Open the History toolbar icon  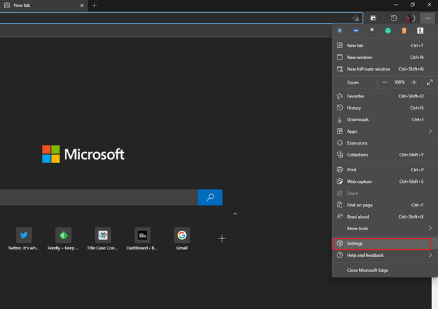tap(394, 18)
